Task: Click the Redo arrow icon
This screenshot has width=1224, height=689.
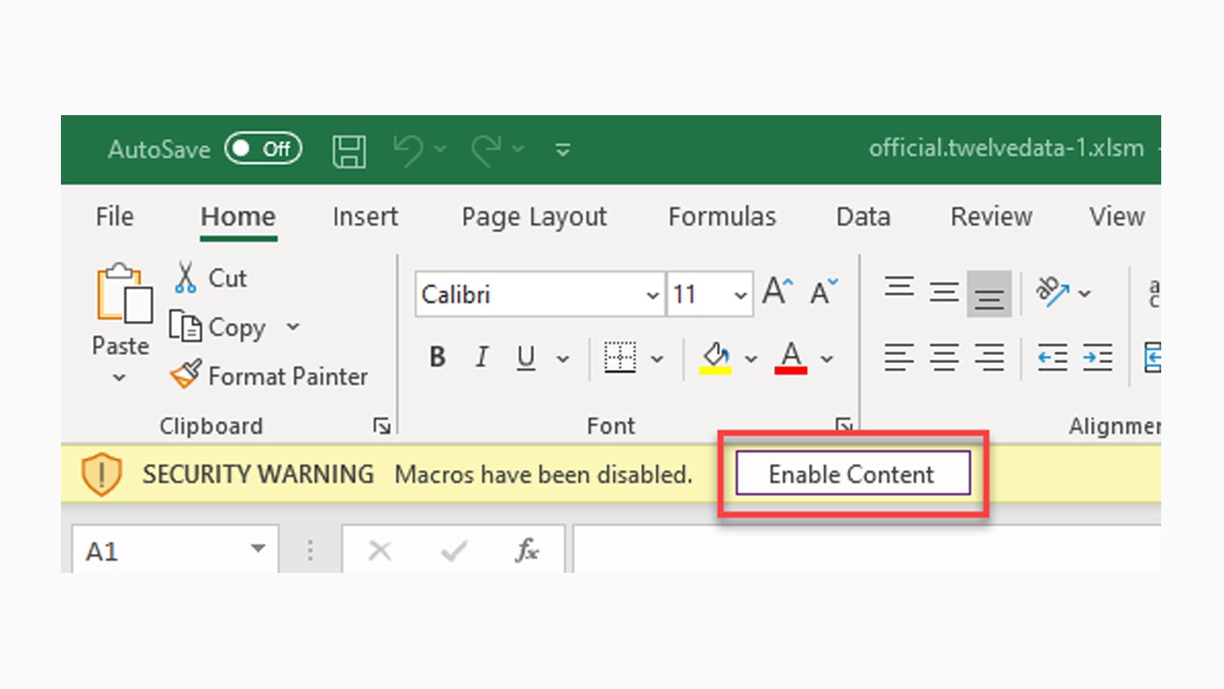Action: pyautogui.click(x=486, y=149)
